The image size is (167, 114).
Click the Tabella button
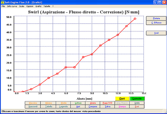point(48,107)
